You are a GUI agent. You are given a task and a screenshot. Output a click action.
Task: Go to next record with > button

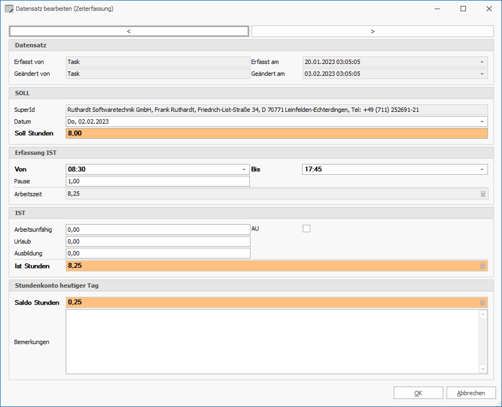click(x=373, y=31)
